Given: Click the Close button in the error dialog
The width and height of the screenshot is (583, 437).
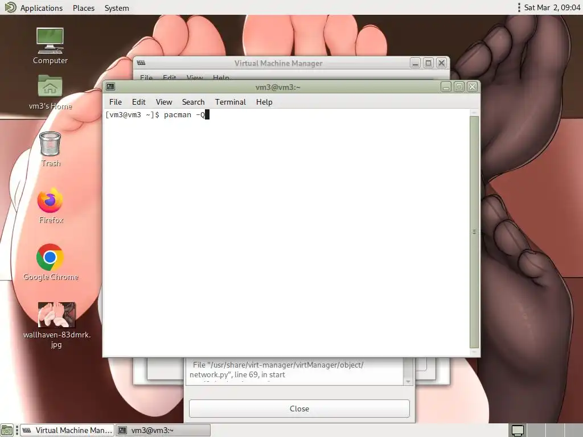Looking at the screenshot, I should click(x=299, y=409).
